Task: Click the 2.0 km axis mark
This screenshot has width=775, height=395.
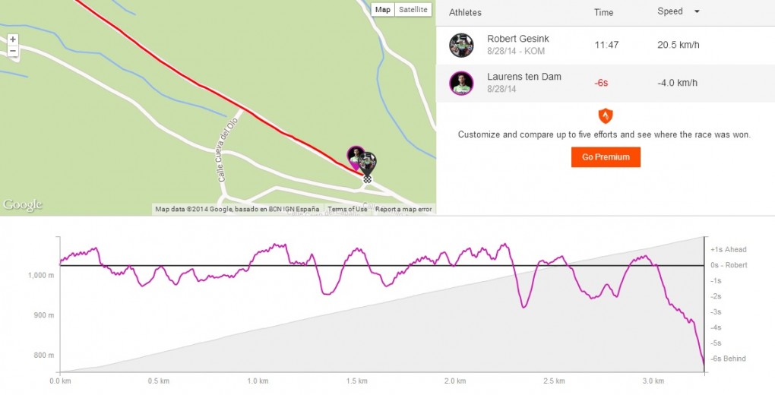Action: tap(455, 381)
